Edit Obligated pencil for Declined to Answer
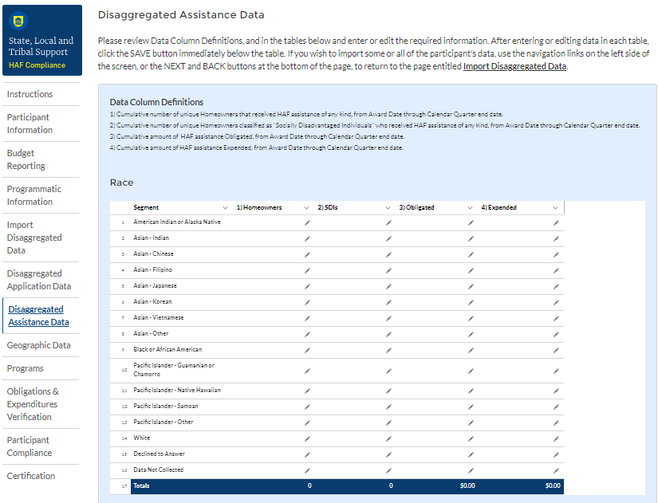 (471, 454)
